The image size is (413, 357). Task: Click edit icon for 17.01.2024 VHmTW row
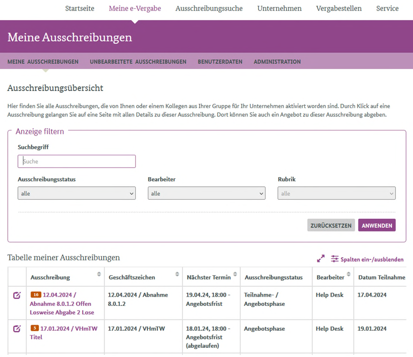[x=17, y=329]
